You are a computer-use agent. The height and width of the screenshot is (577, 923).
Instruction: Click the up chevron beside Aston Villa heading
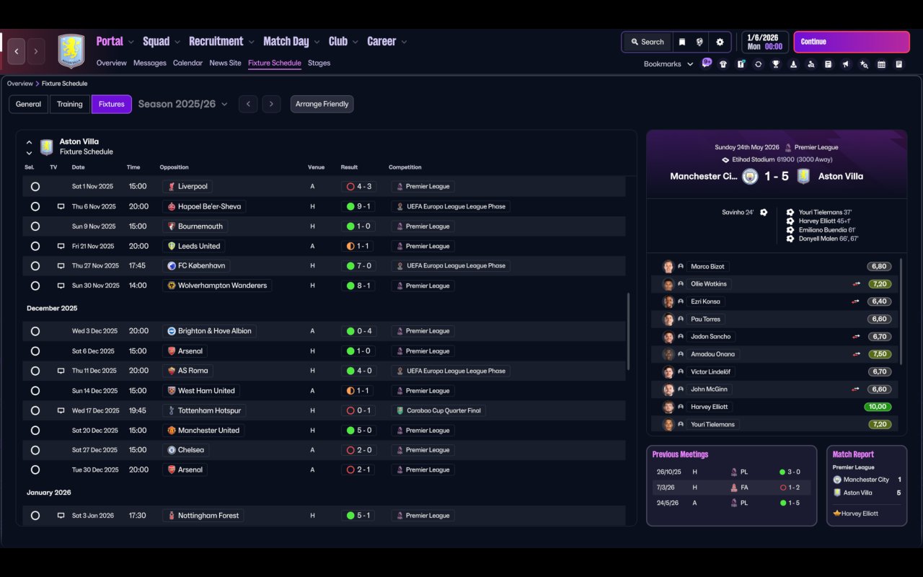(x=29, y=143)
